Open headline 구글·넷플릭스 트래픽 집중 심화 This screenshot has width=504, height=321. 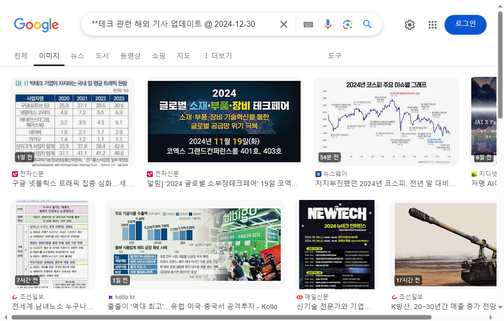(x=72, y=184)
